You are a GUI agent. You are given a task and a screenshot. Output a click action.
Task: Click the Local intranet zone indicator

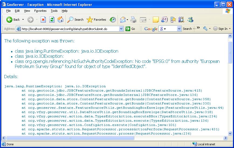204,144
